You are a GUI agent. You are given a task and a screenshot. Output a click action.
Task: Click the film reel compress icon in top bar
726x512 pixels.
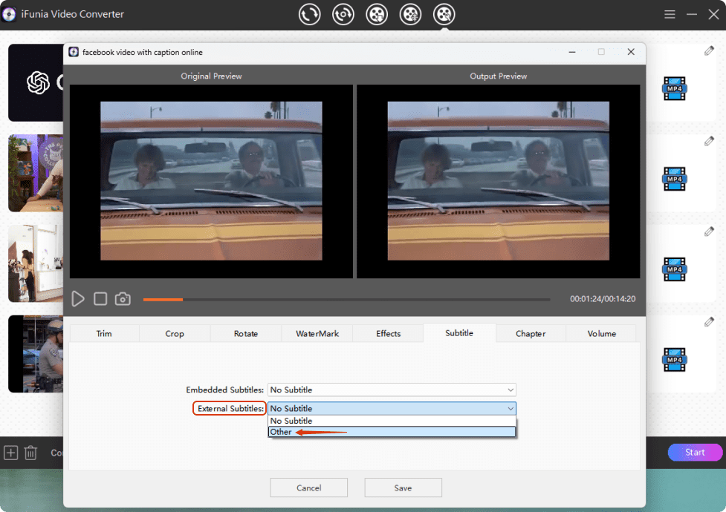(x=410, y=14)
